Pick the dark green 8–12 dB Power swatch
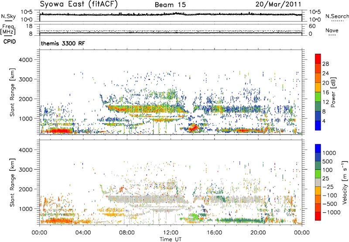Image resolution: width=349 pixels, height=242 pixels. pos(318,107)
